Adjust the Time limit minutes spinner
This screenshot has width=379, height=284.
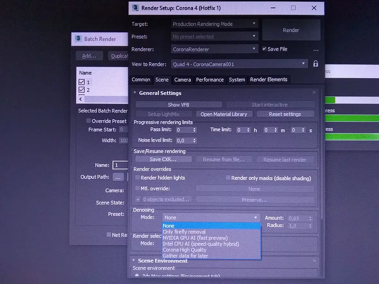(x=276, y=130)
